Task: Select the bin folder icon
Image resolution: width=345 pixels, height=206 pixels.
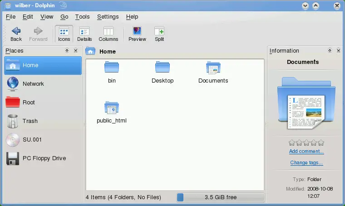Action: click(x=112, y=72)
